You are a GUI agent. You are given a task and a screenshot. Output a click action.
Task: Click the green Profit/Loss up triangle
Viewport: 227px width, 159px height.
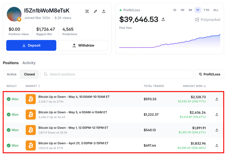click(x=121, y=10)
